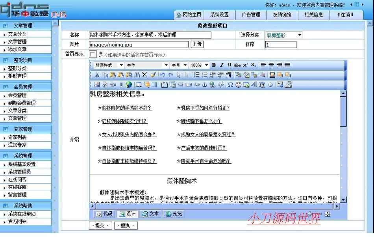Image resolution: width=374 pixels, height=250 pixels.
Task: Click the editor vertical scrollbar down arrow
Action: (x=343, y=200)
